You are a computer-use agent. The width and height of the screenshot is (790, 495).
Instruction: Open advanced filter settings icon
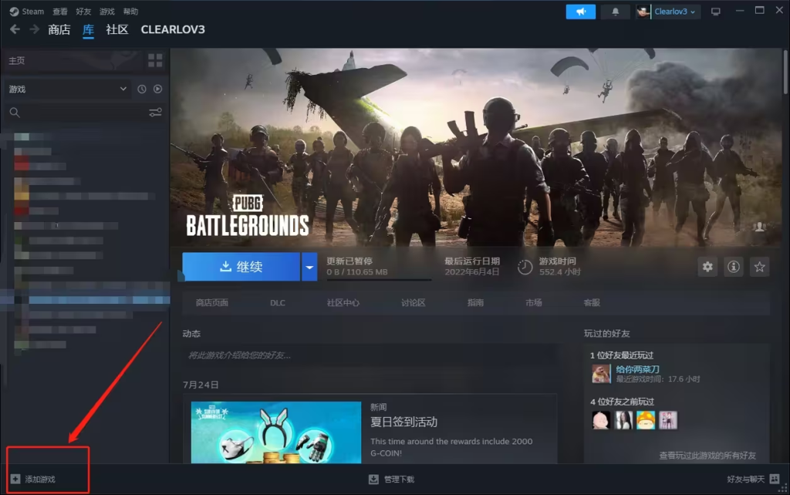click(155, 113)
